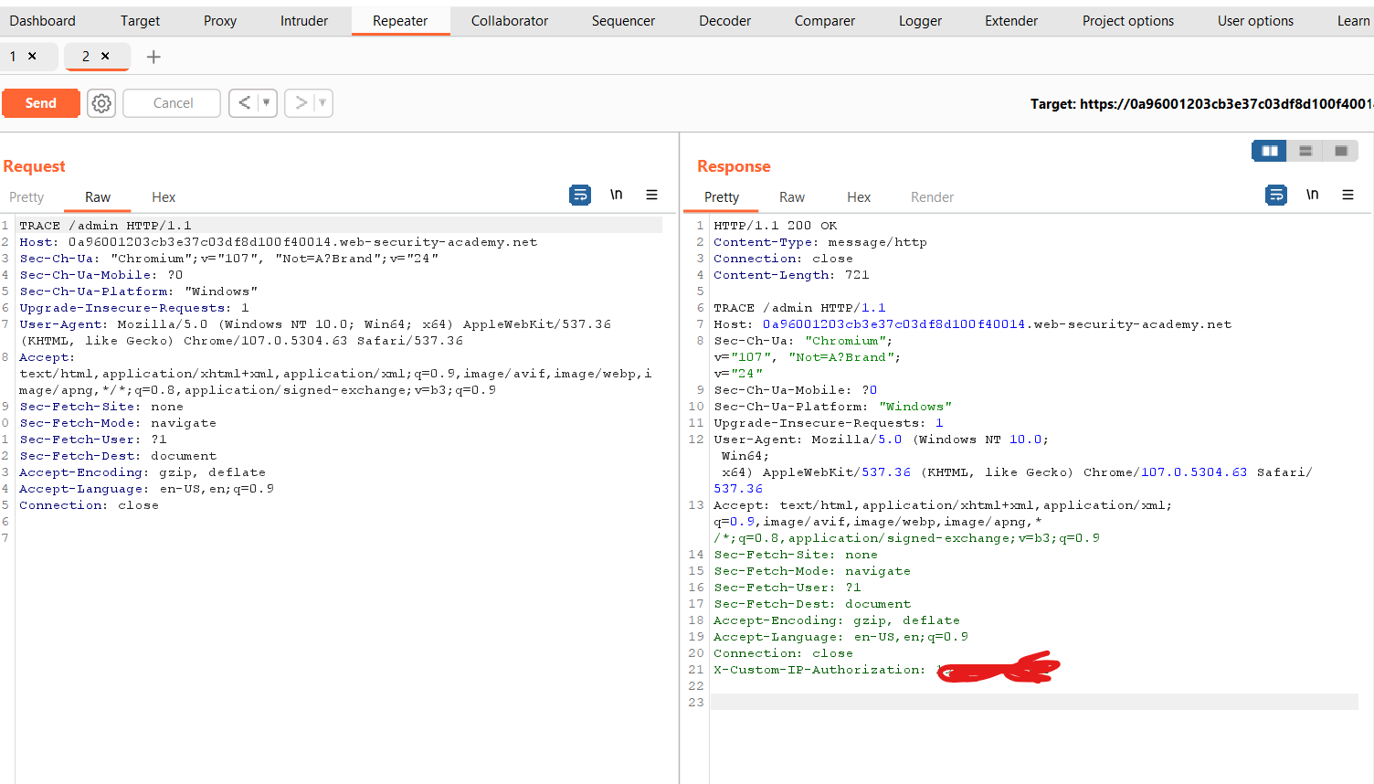Switch Response view to Hex
Screen dimensions: 1374x784
tap(858, 197)
